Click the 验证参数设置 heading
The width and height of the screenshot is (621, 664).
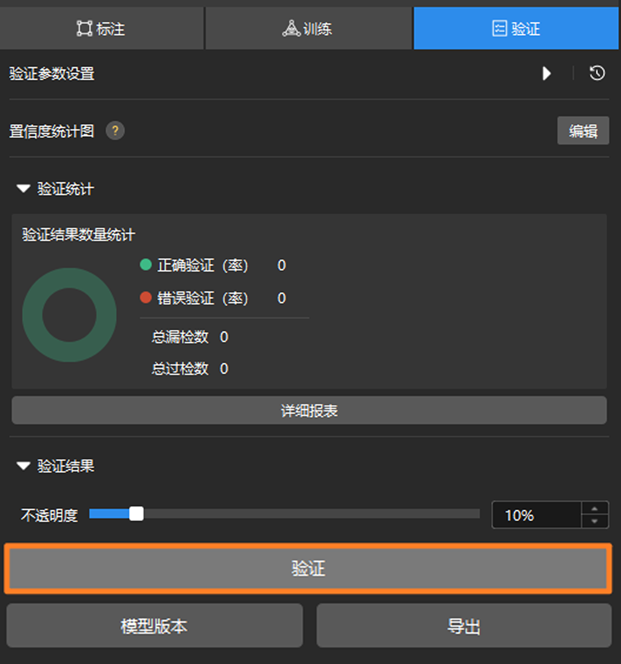tap(52, 73)
